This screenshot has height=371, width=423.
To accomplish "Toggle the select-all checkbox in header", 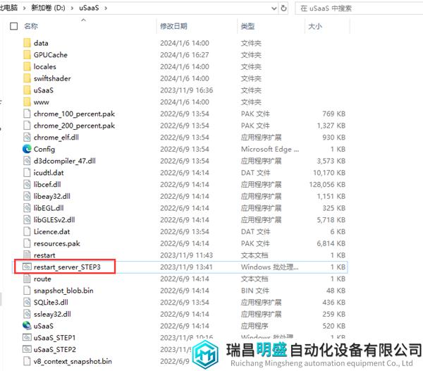I will coord(14,26).
